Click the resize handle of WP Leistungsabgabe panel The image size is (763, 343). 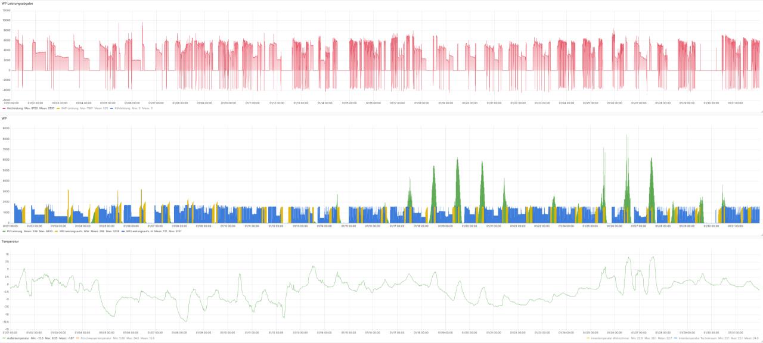[761, 111]
